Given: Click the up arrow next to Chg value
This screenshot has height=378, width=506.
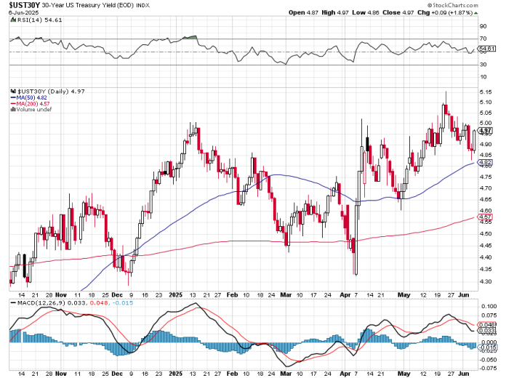Looking at the screenshot, I should [x=475, y=12].
